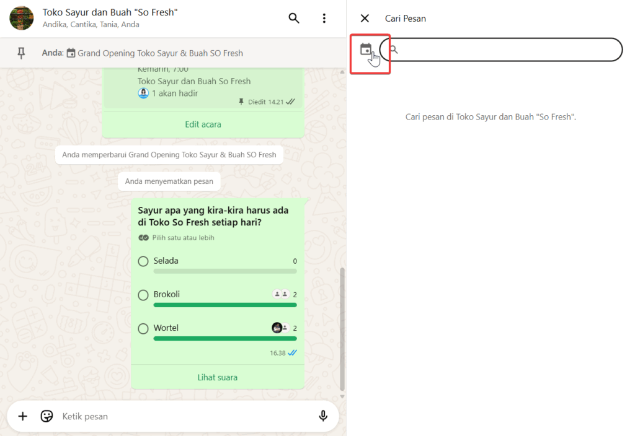Click Edit acara button
The height and width of the screenshot is (436, 635).
[x=203, y=124]
